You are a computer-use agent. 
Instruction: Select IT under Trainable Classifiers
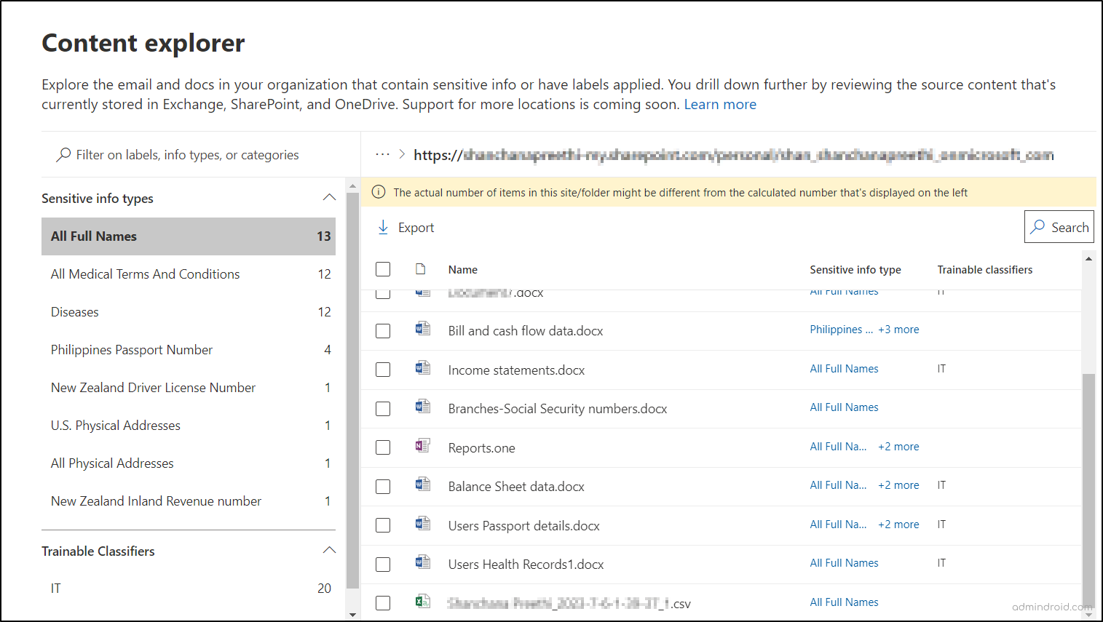55,587
